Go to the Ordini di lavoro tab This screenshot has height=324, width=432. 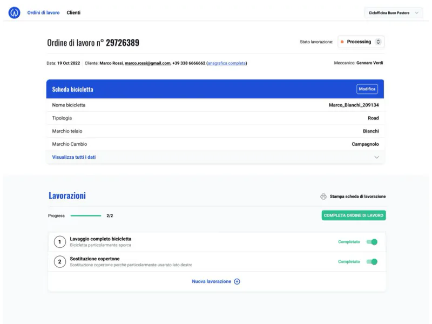[x=43, y=12]
